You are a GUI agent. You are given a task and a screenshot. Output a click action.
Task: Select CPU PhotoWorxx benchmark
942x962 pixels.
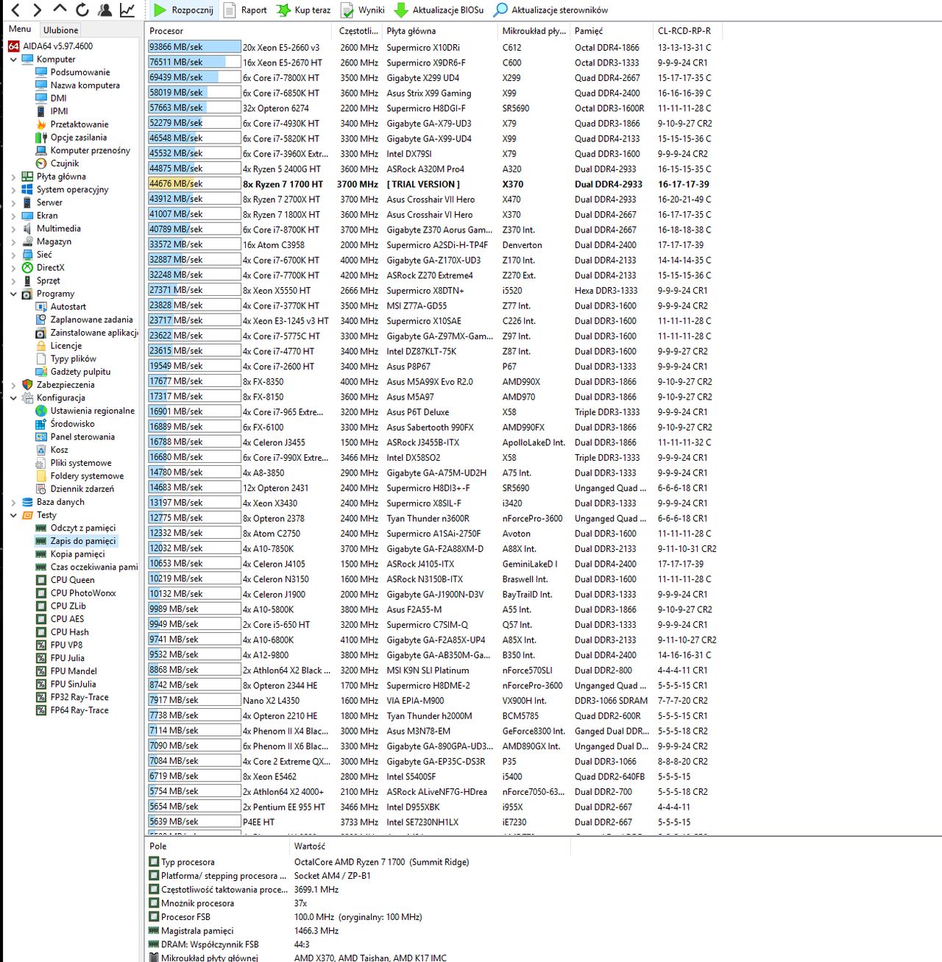[x=83, y=593]
